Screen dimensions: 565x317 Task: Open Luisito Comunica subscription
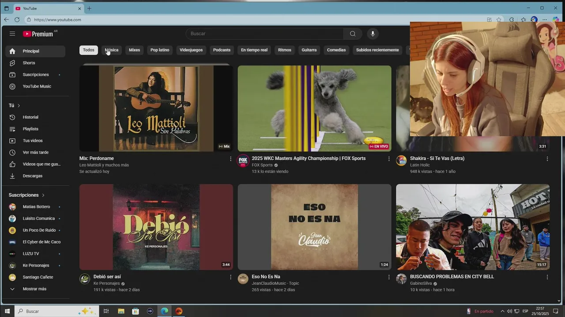35,218
